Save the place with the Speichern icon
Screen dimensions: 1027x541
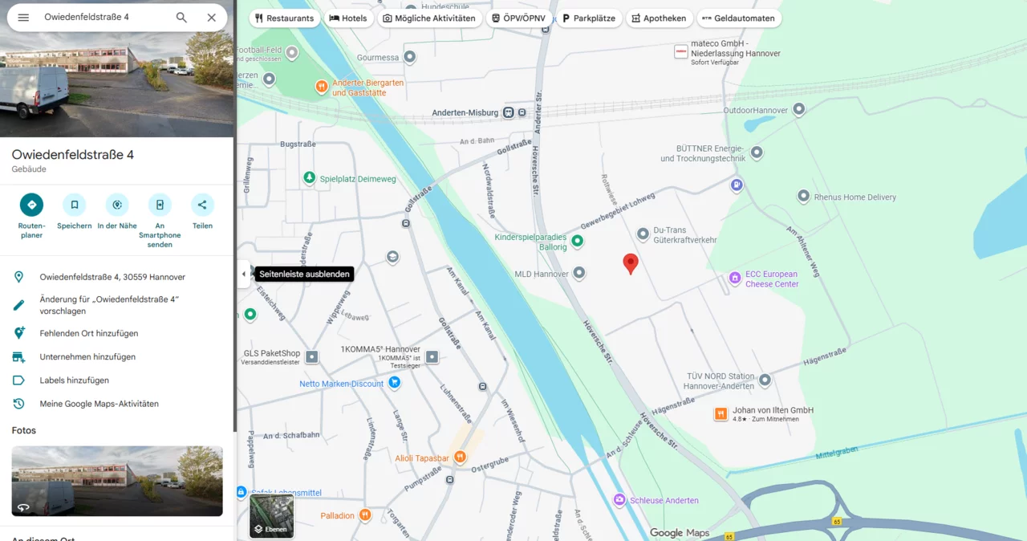tap(74, 212)
